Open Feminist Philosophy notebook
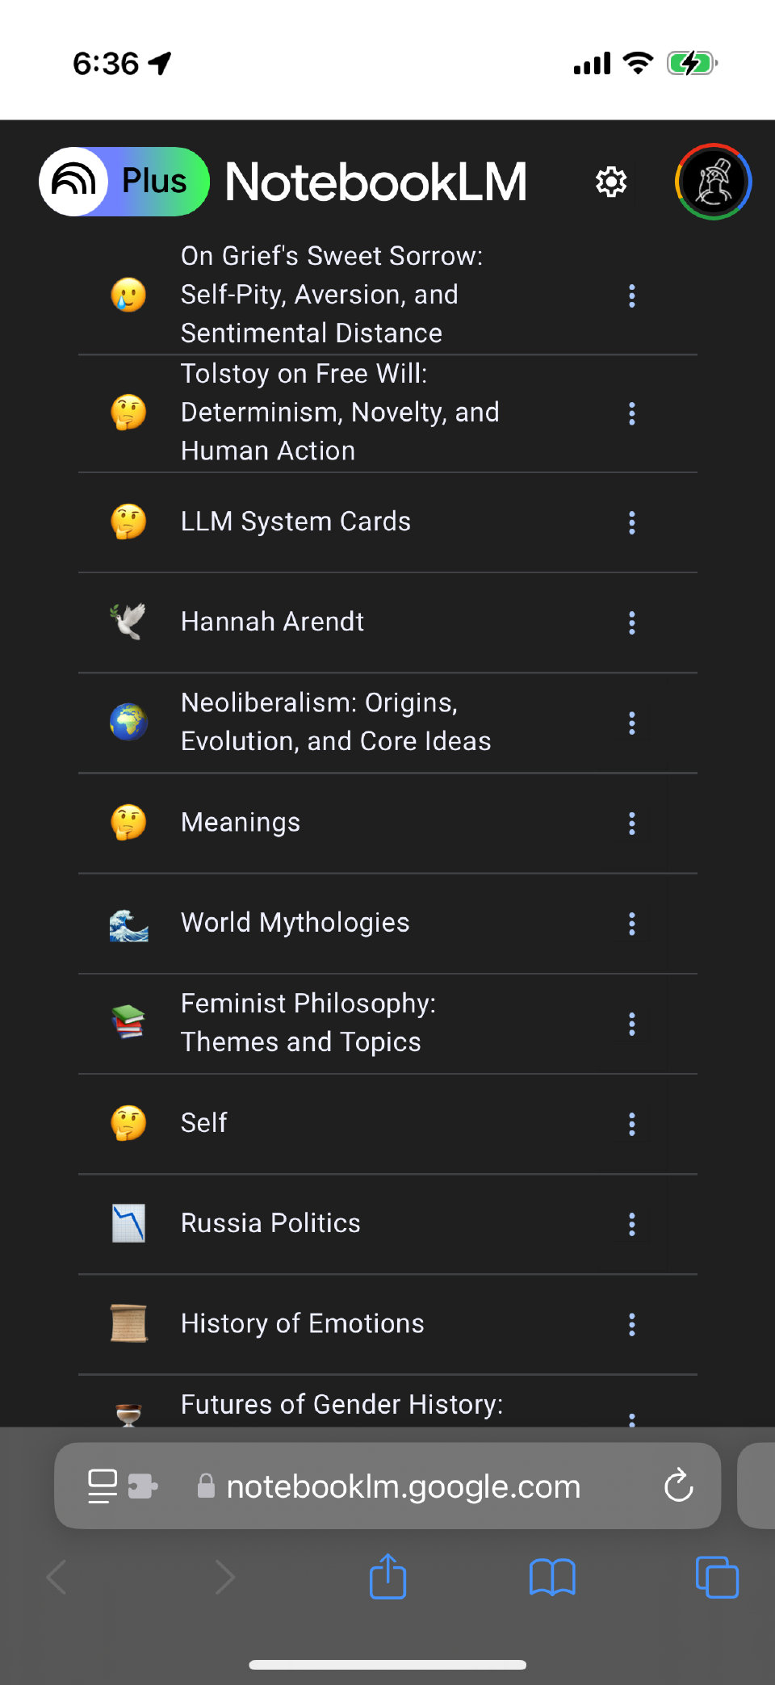Image resolution: width=775 pixels, height=1685 pixels. click(307, 1023)
